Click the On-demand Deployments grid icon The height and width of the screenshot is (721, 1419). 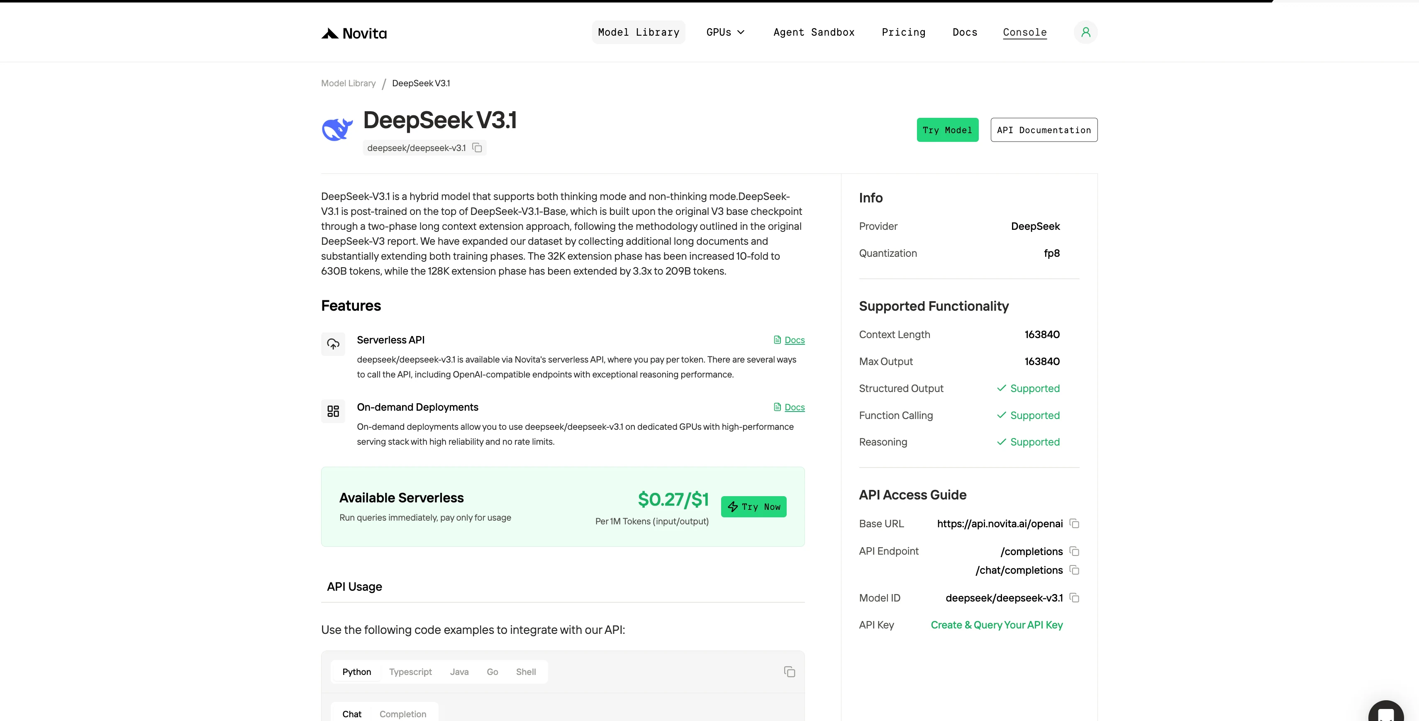pos(333,411)
